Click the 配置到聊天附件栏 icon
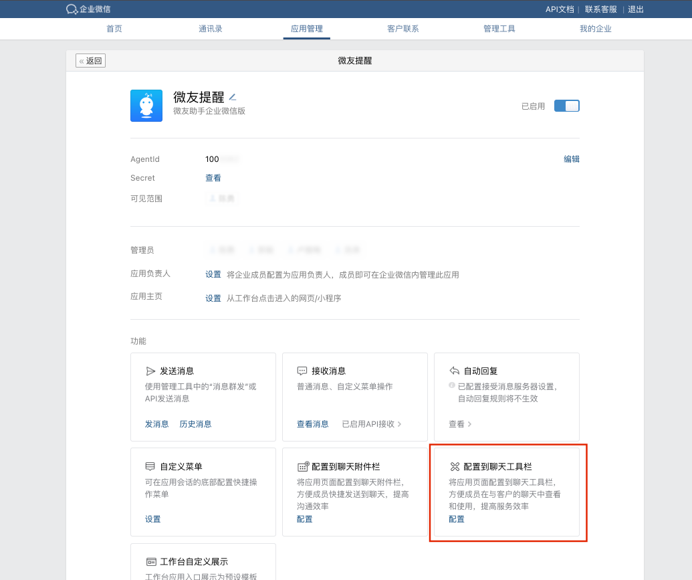Image resolution: width=692 pixels, height=580 pixels. coord(303,466)
